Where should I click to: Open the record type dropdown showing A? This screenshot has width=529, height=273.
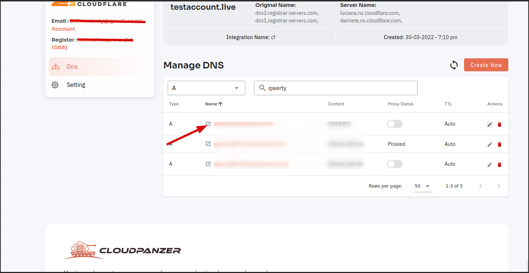[x=206, y=88]
